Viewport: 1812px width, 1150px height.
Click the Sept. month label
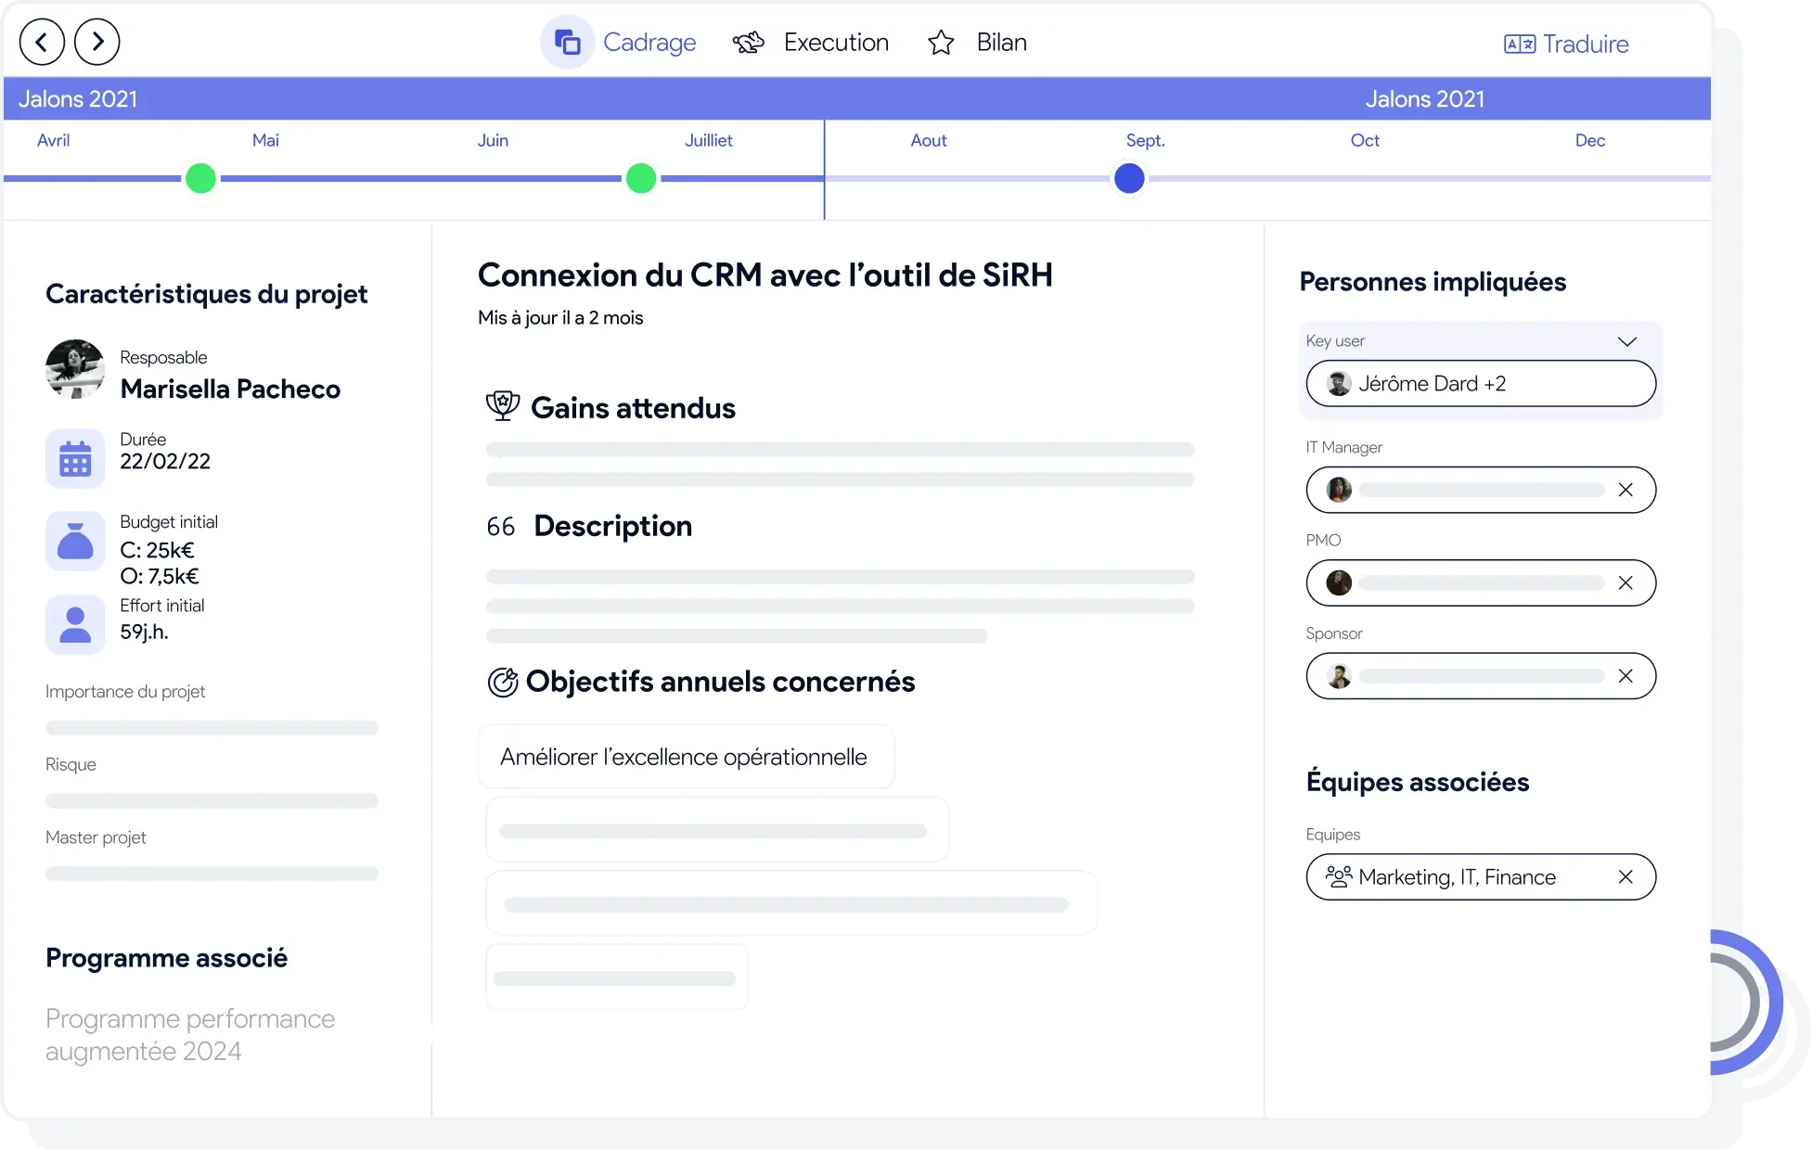[x=1146, y=140]
